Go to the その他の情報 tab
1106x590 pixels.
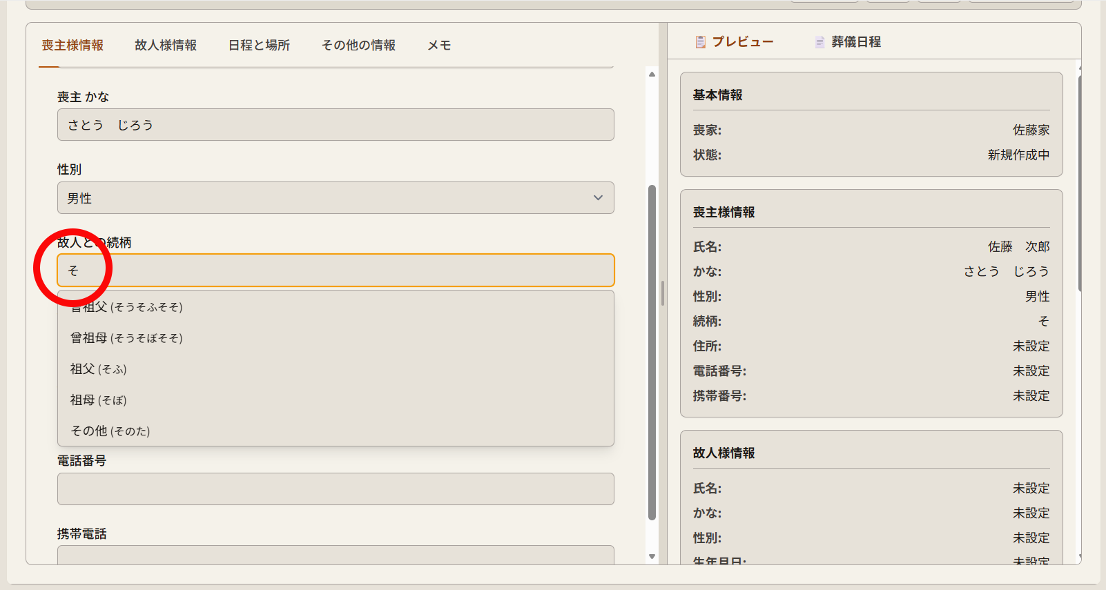point(358,46)
